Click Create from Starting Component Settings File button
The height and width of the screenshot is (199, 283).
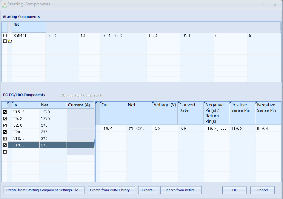tap(44, 190)
